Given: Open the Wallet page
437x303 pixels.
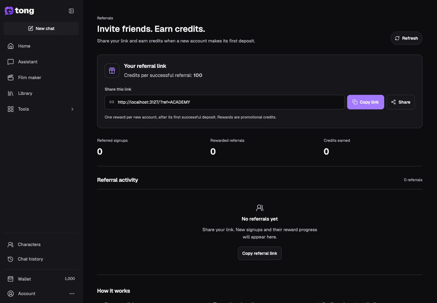Looking at the screenshot, I should pos(41,279).
